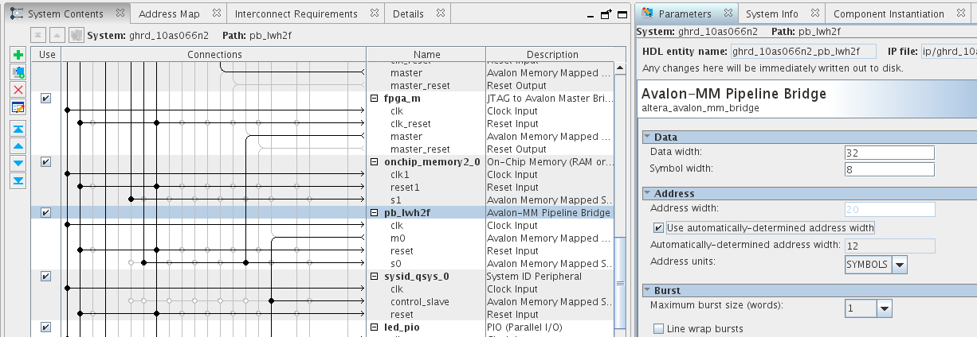This screenshot has height=337, width=977.
Task: Open the Address units SYMBOLS dropdown
Action: coord(900,265)
